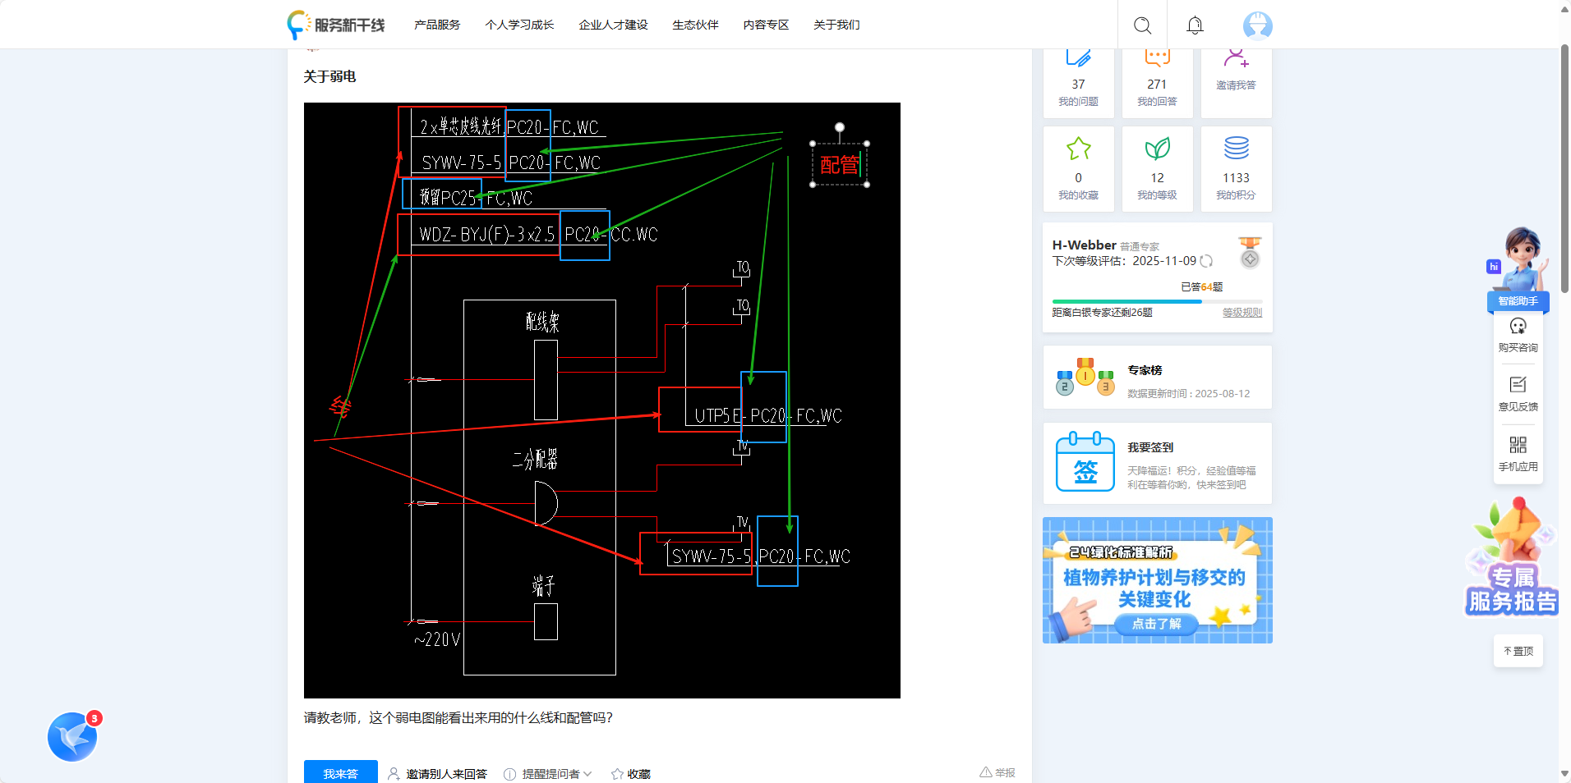
Task: Open the 生态伙伴 menu
Action: click(695, 25)
